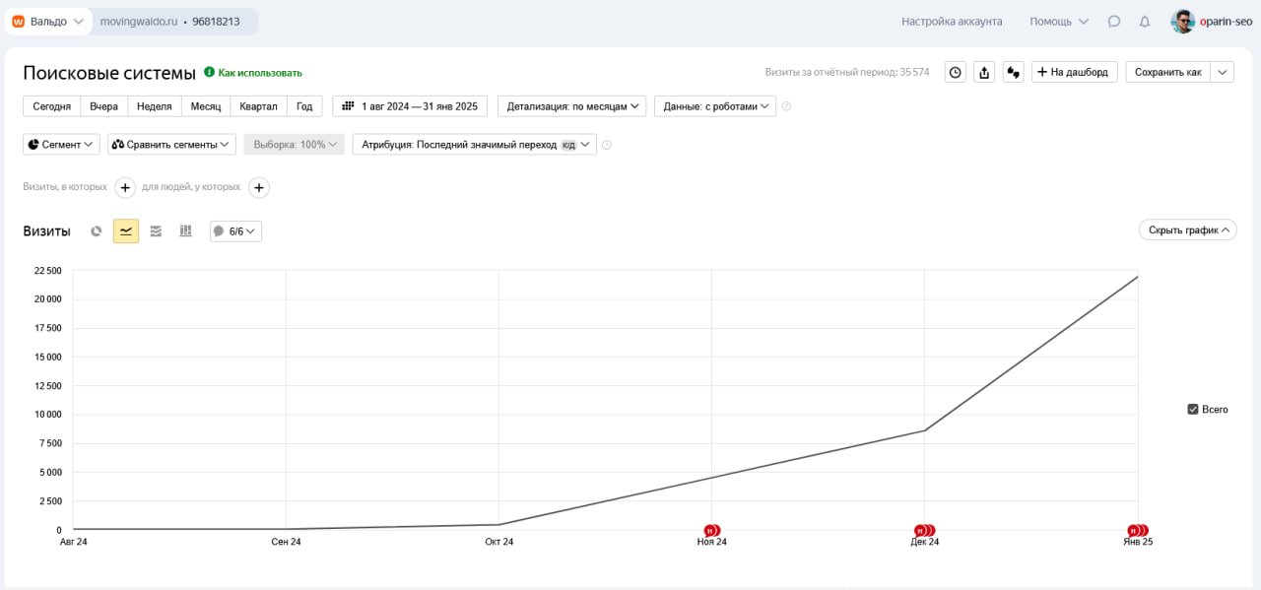
Task: Select the Вчера period tab
Action: click(x=103, y=105)
